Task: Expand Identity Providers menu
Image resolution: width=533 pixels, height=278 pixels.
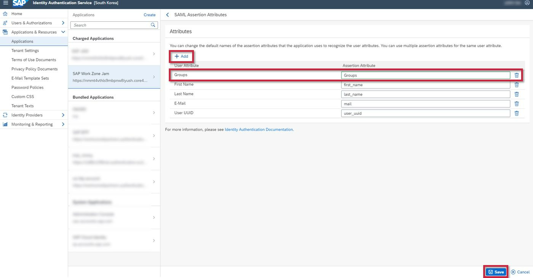Action: [63, 115]
